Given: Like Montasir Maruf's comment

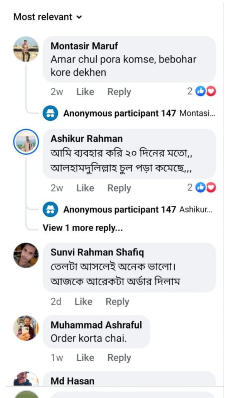Looking at the screenshot, I should 85,92.
